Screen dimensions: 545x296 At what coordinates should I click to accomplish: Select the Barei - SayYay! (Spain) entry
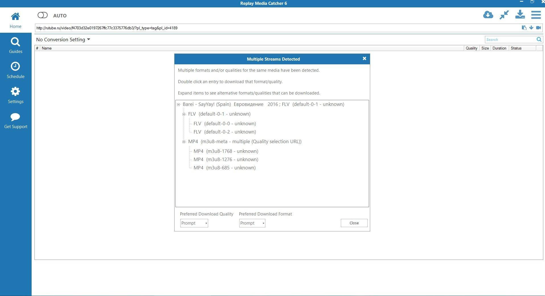tap(263, 104)
